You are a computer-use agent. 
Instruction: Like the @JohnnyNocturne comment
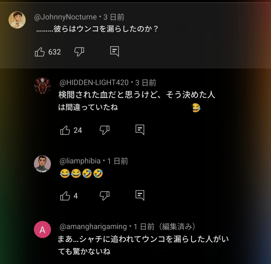40,52
